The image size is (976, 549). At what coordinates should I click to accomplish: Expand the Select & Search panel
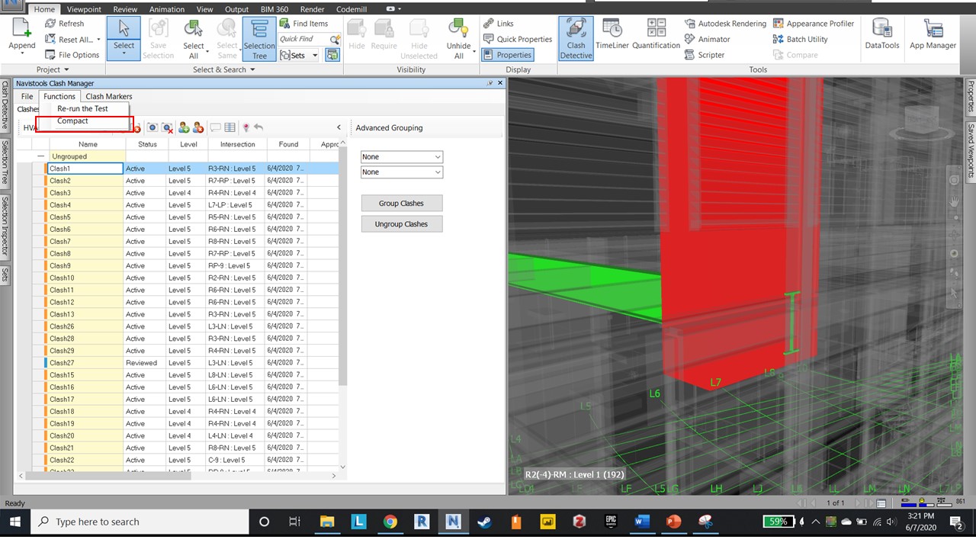[x=225, y=69]
